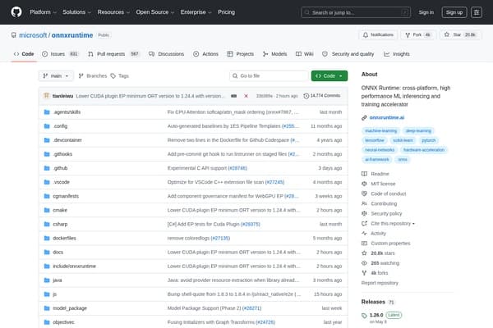Click the folder icon beside csharp

[47, 224]
